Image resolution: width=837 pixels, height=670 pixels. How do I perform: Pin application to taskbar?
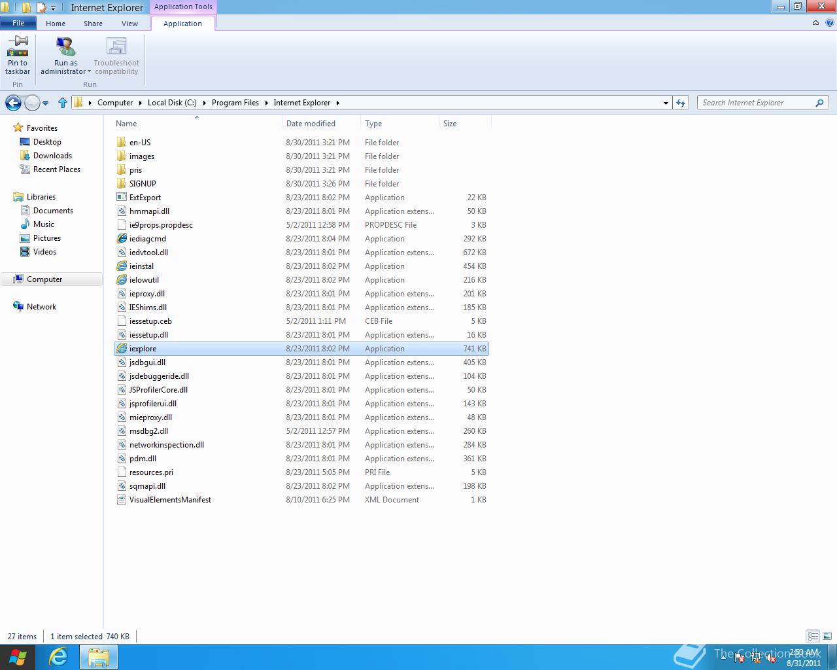click(x=18, y=55)
